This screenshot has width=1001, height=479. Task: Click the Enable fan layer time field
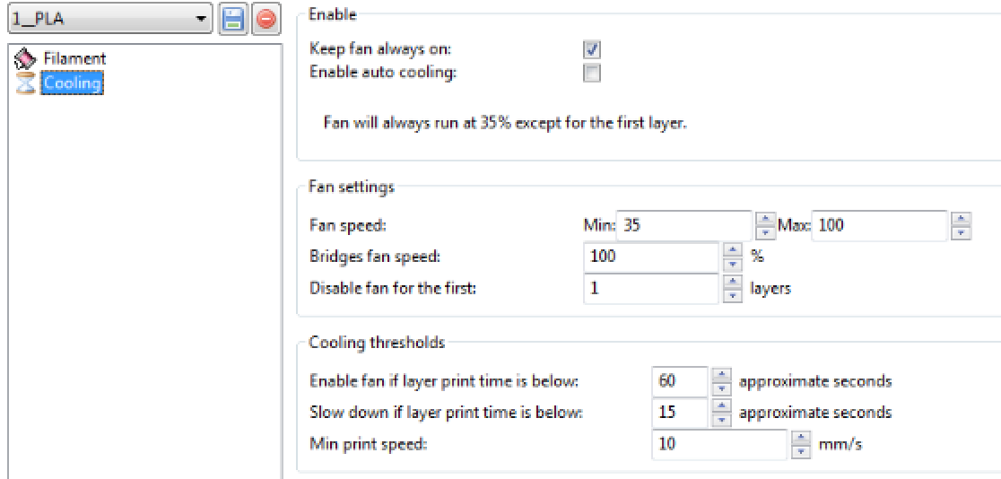[679, 381]
